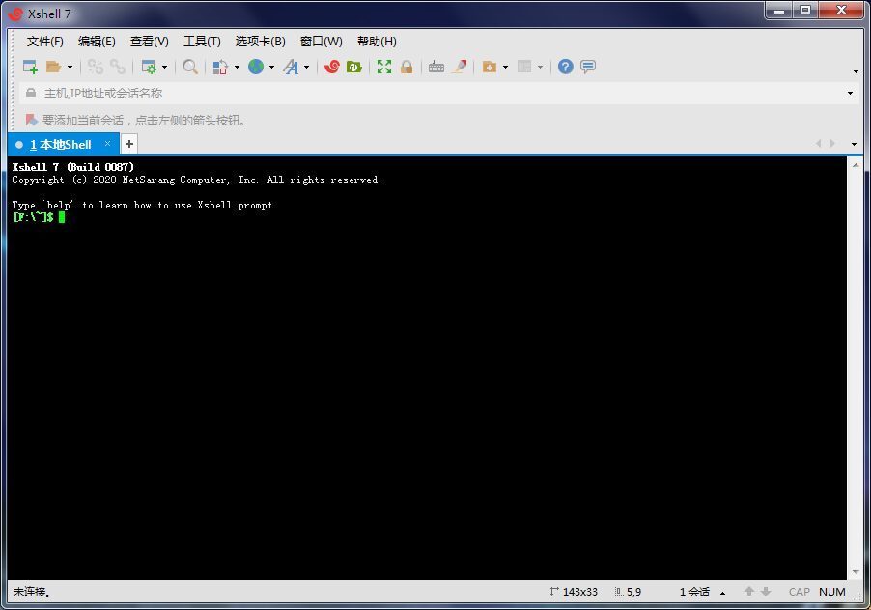Click the host/IP address input field
The width and height of the screenshot is (871, 610).
(x=438, y=94)
